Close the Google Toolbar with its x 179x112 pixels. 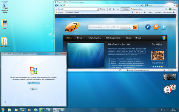point(56,9)
